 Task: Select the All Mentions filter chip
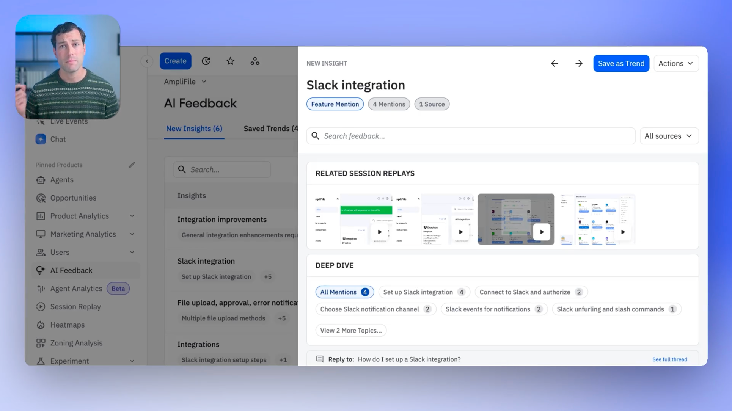pyautogui.click(x=344, y=292)
